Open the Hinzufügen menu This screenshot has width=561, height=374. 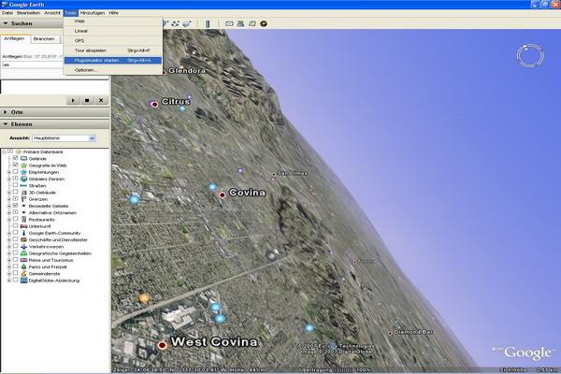point(93,13)
